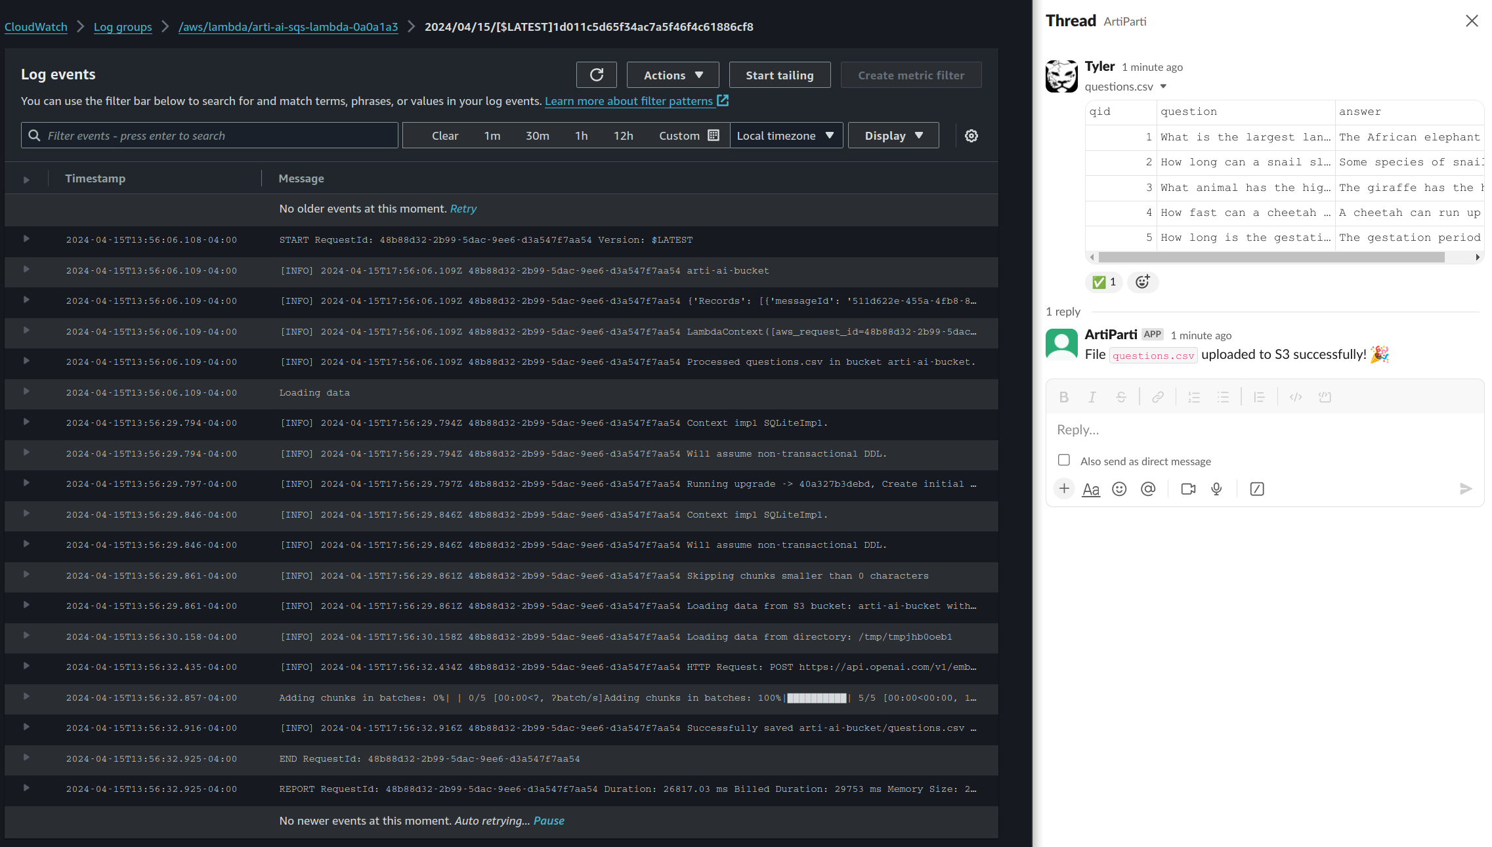Expand the 'Loading data' log row
This screenshot has width=1492, height=847.
[x=26, y=392]
